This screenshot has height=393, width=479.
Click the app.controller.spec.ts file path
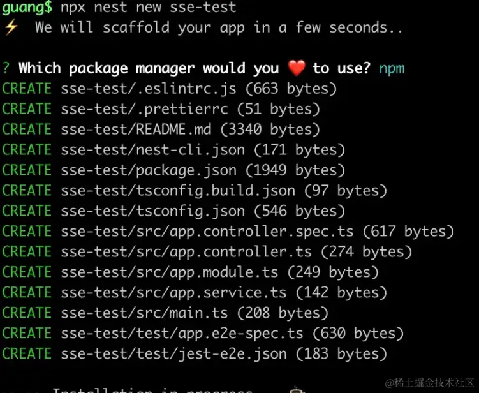pos(207,232)
